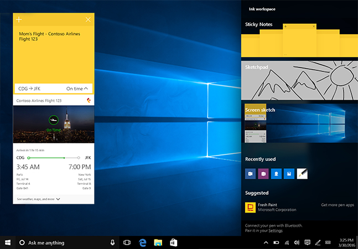Open the touch keyboard tray icon
Viewport: 358px width, 249px height.
point(328,242)
